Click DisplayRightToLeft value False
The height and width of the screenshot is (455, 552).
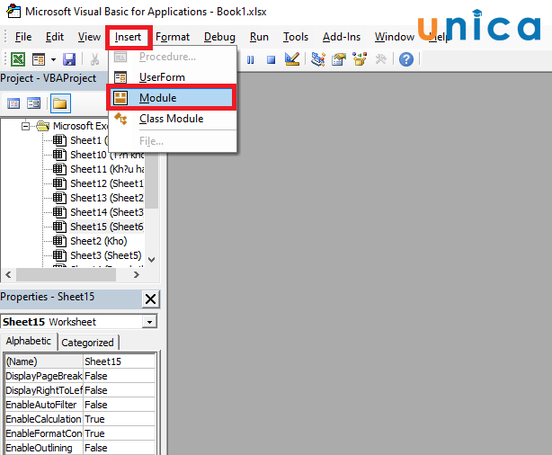(x=119, y=390)
